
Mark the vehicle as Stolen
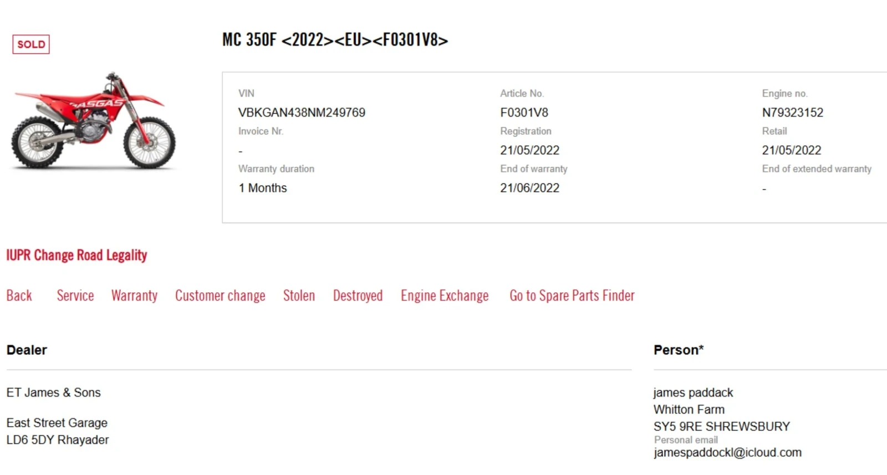click(299, 296)
